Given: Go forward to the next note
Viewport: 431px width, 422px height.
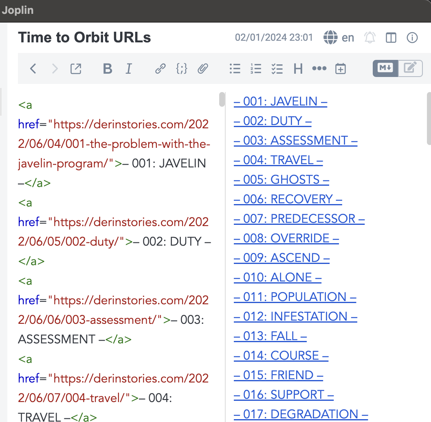Looking at the screenshot, I should (x=55, y=68).
